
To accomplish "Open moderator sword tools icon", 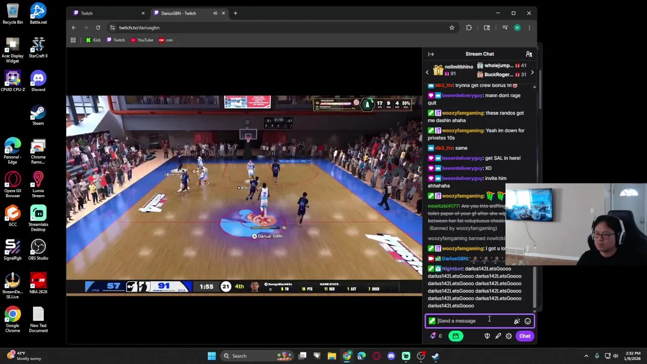I will click(498, 336).
